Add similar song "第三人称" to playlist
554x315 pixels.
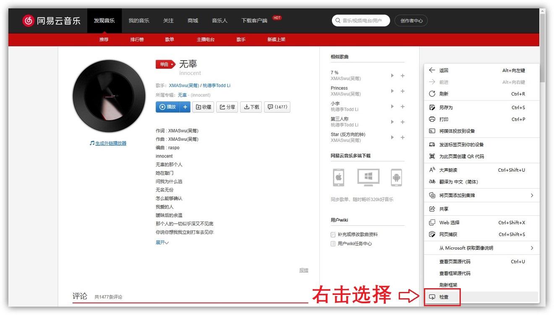pos(402,122)
